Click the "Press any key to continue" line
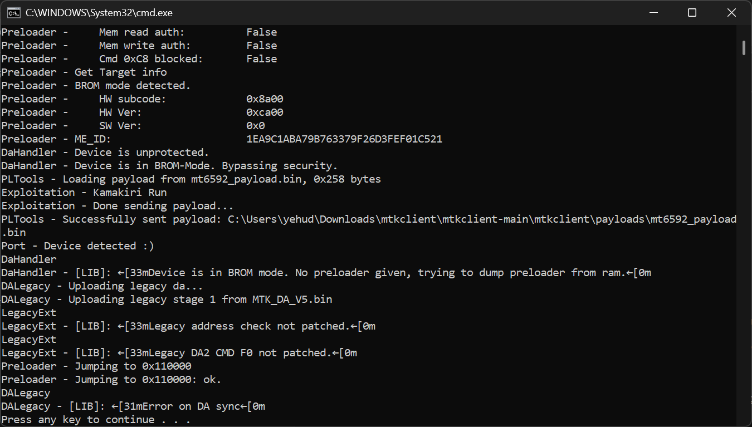The height and width of the screenshot is (427, 752). (x=96, y=420)
